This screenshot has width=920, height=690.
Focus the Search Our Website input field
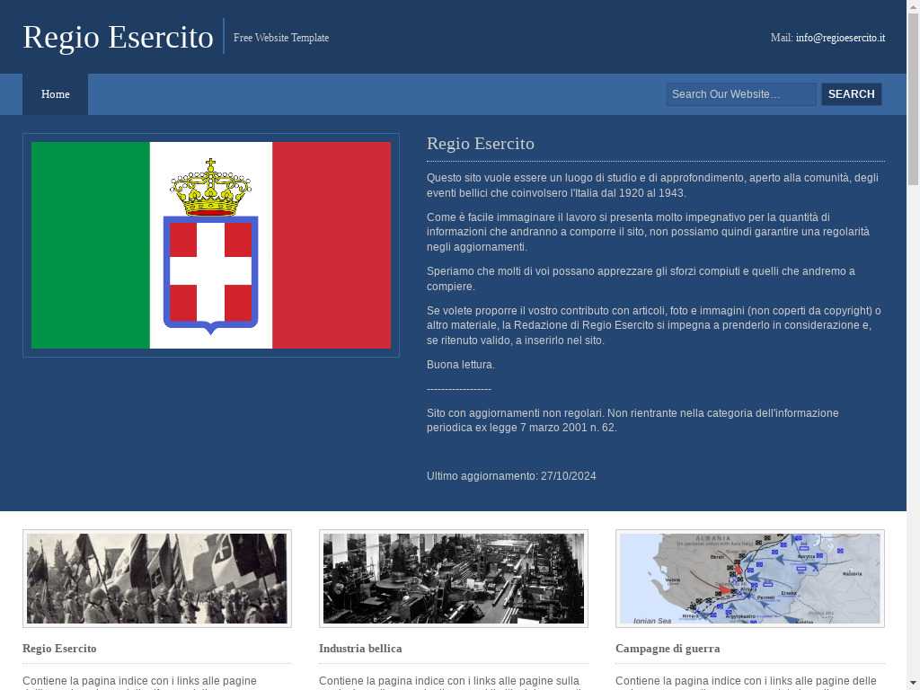[x=741, y=94]
